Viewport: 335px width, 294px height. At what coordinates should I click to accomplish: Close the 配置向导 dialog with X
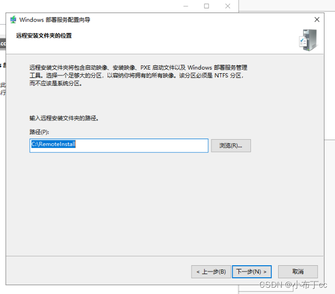click(317, 20)
